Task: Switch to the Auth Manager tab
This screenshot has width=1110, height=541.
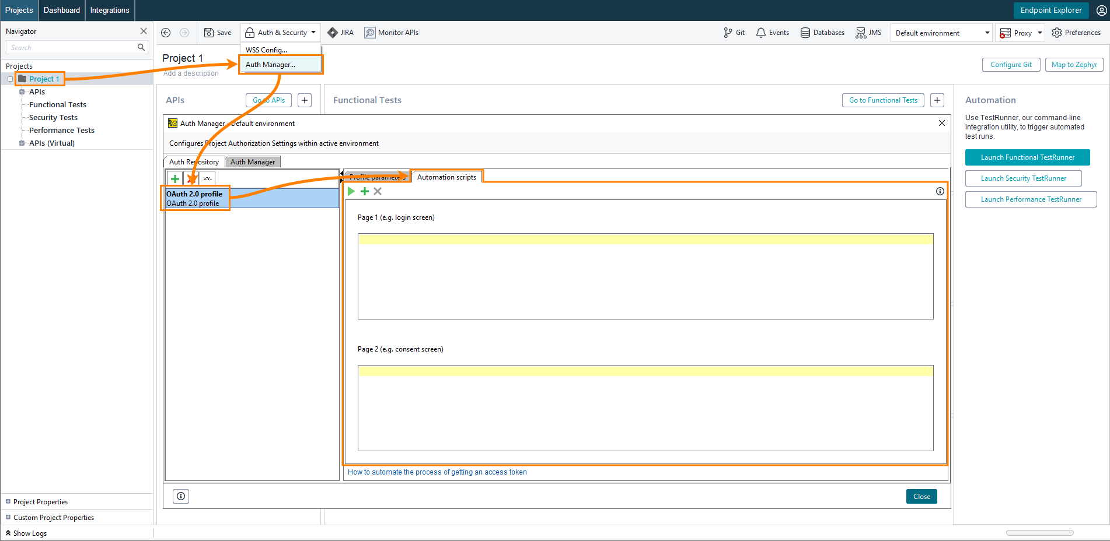Action: 253,161
